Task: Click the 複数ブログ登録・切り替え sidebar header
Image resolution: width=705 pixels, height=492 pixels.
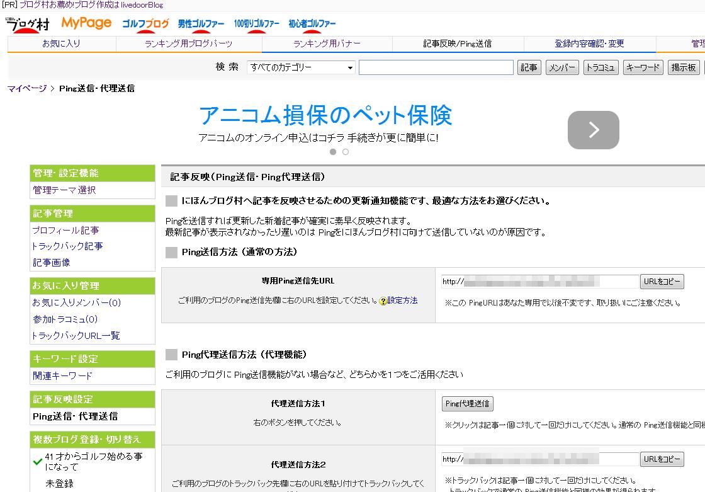Action: [x=92, y=439]
